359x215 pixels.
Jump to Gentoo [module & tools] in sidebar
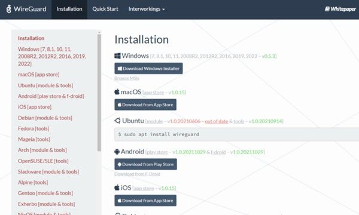click(x=45, y=193)
